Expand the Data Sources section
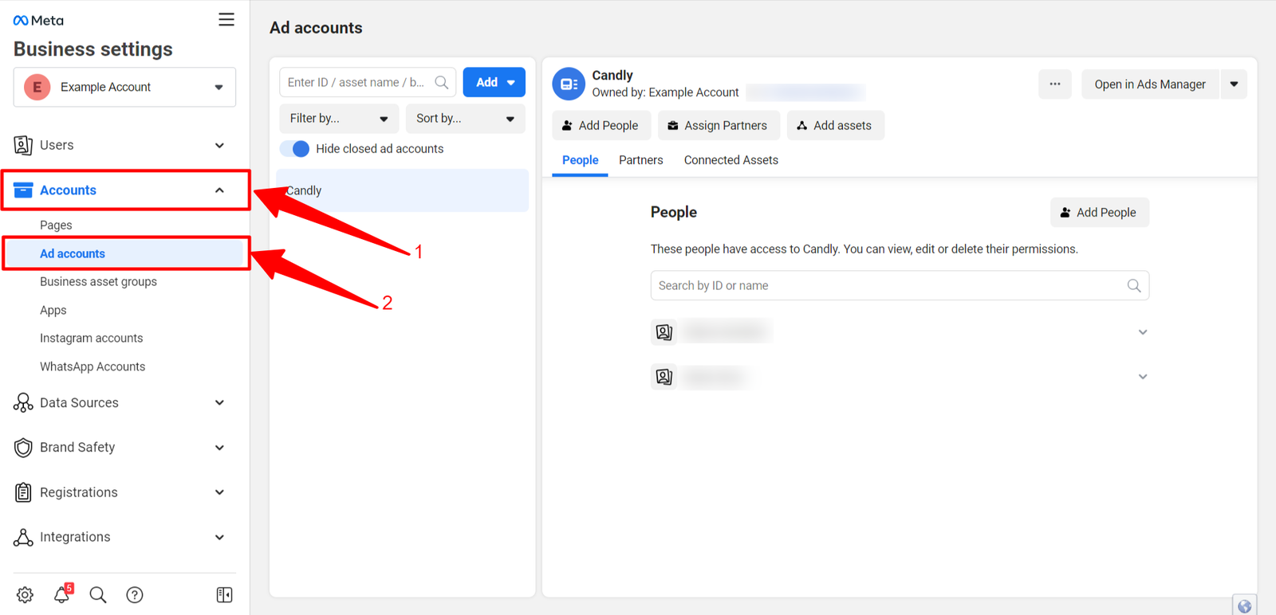 point(220,403)
